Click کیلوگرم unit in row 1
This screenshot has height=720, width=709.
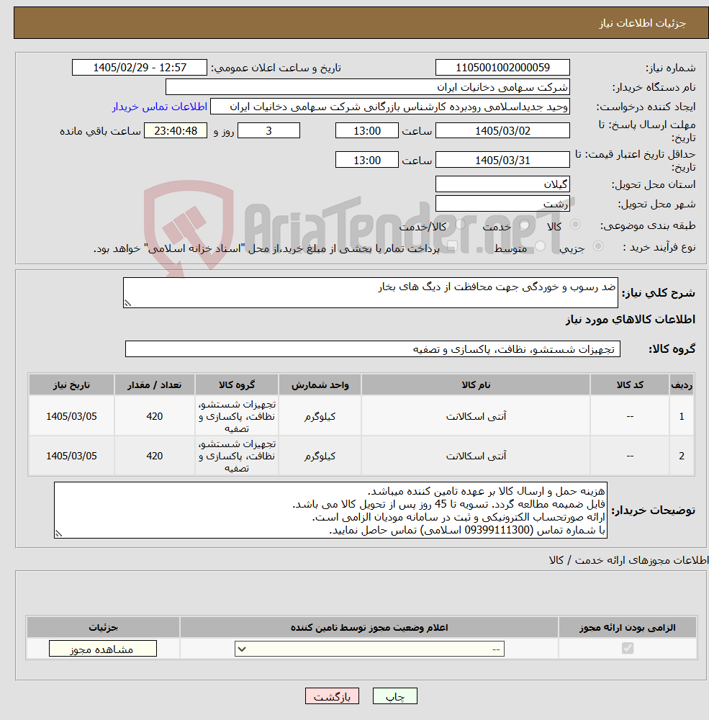click(320, 416)
